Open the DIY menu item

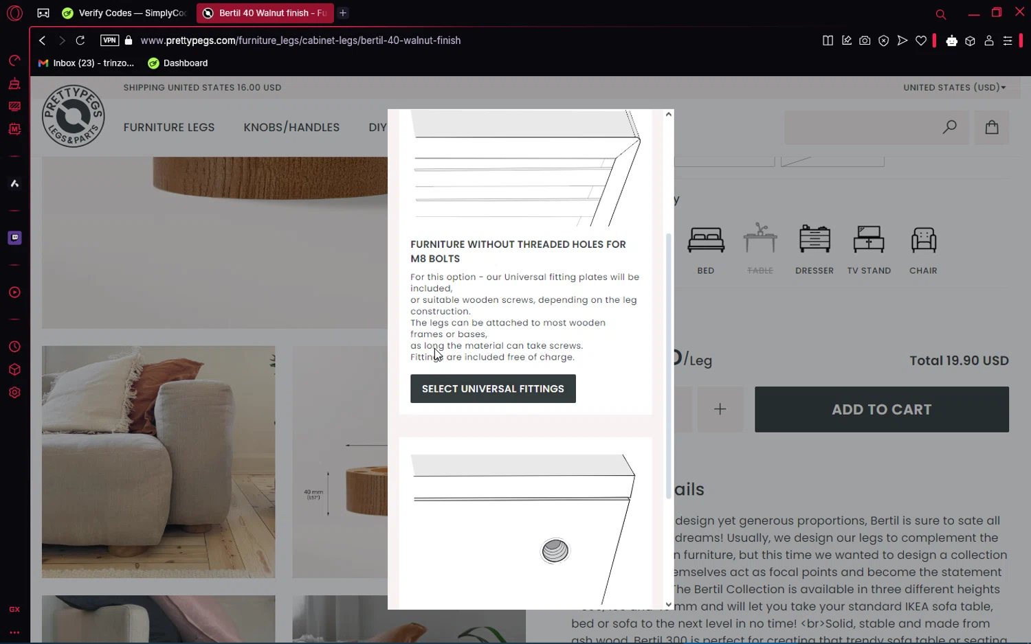pyautogui.click(x=377, y=128)
